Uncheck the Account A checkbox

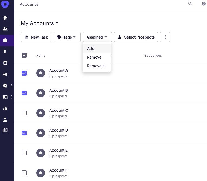(24, 73)
